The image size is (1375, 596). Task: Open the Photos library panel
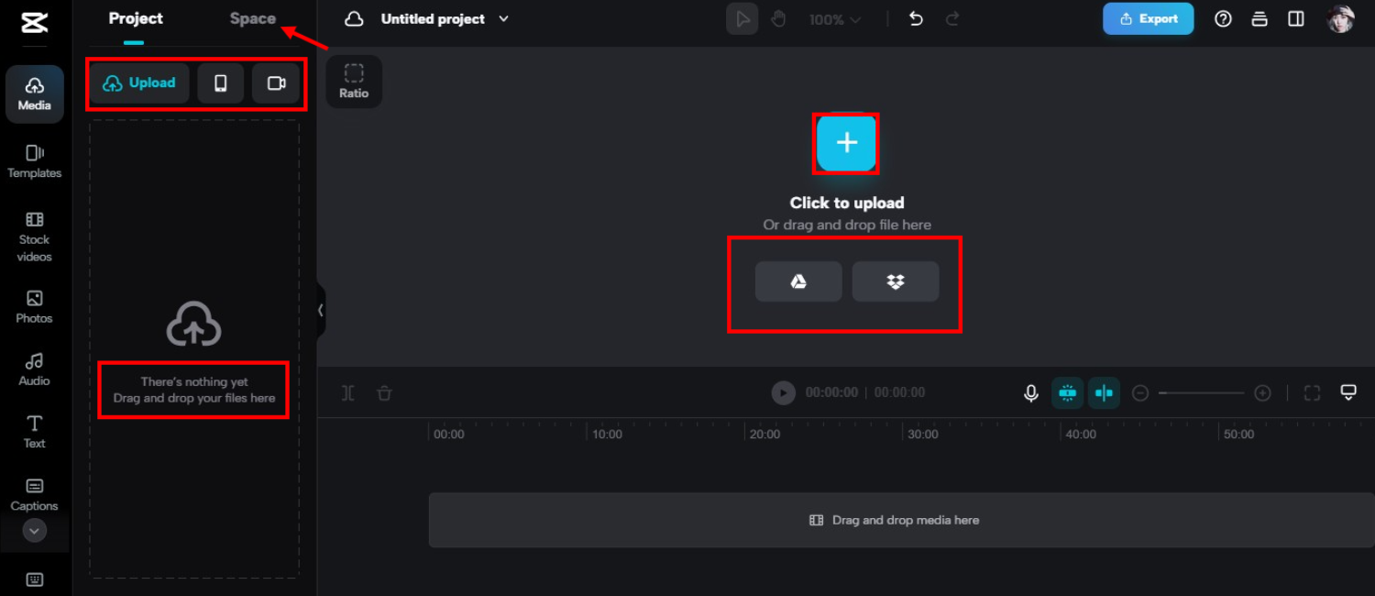point(34,306)
